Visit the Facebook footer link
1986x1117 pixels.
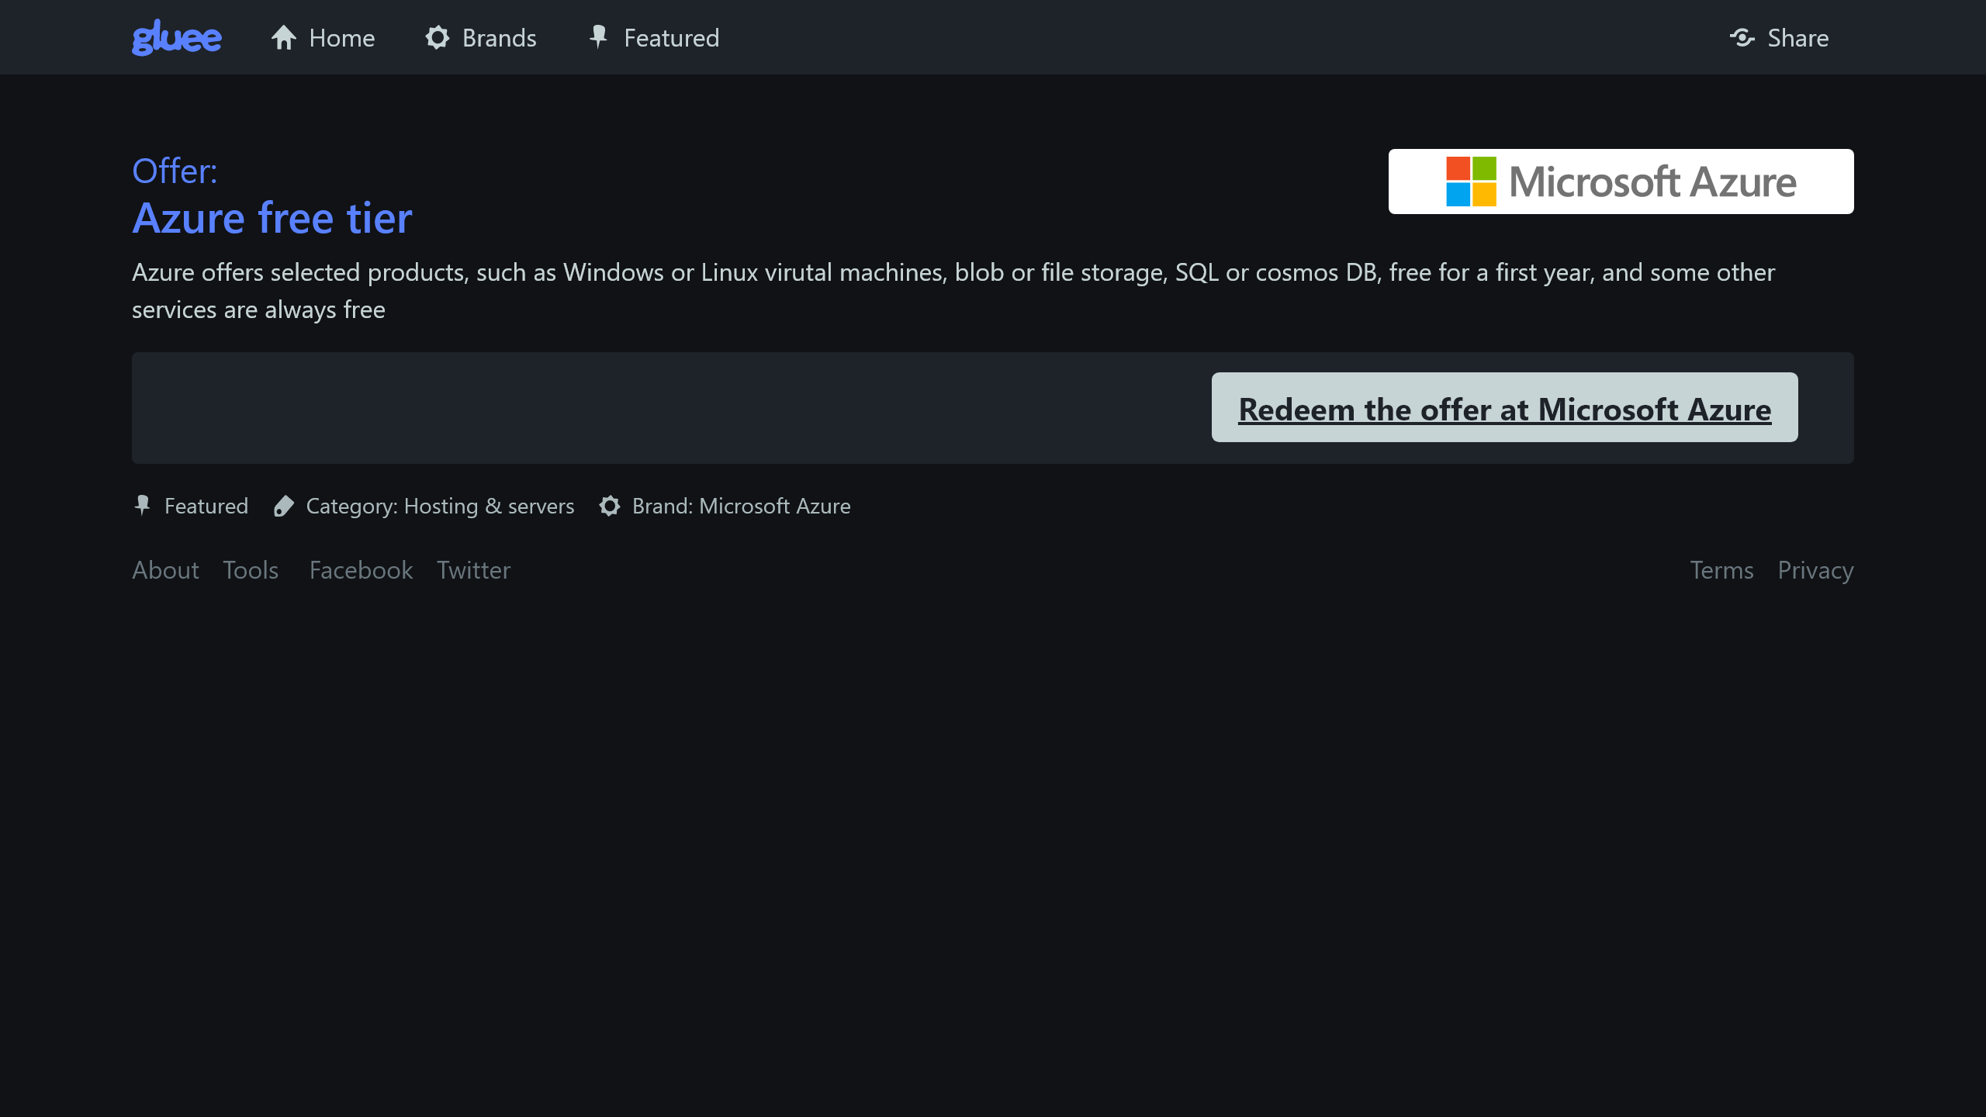click(361, 570)
